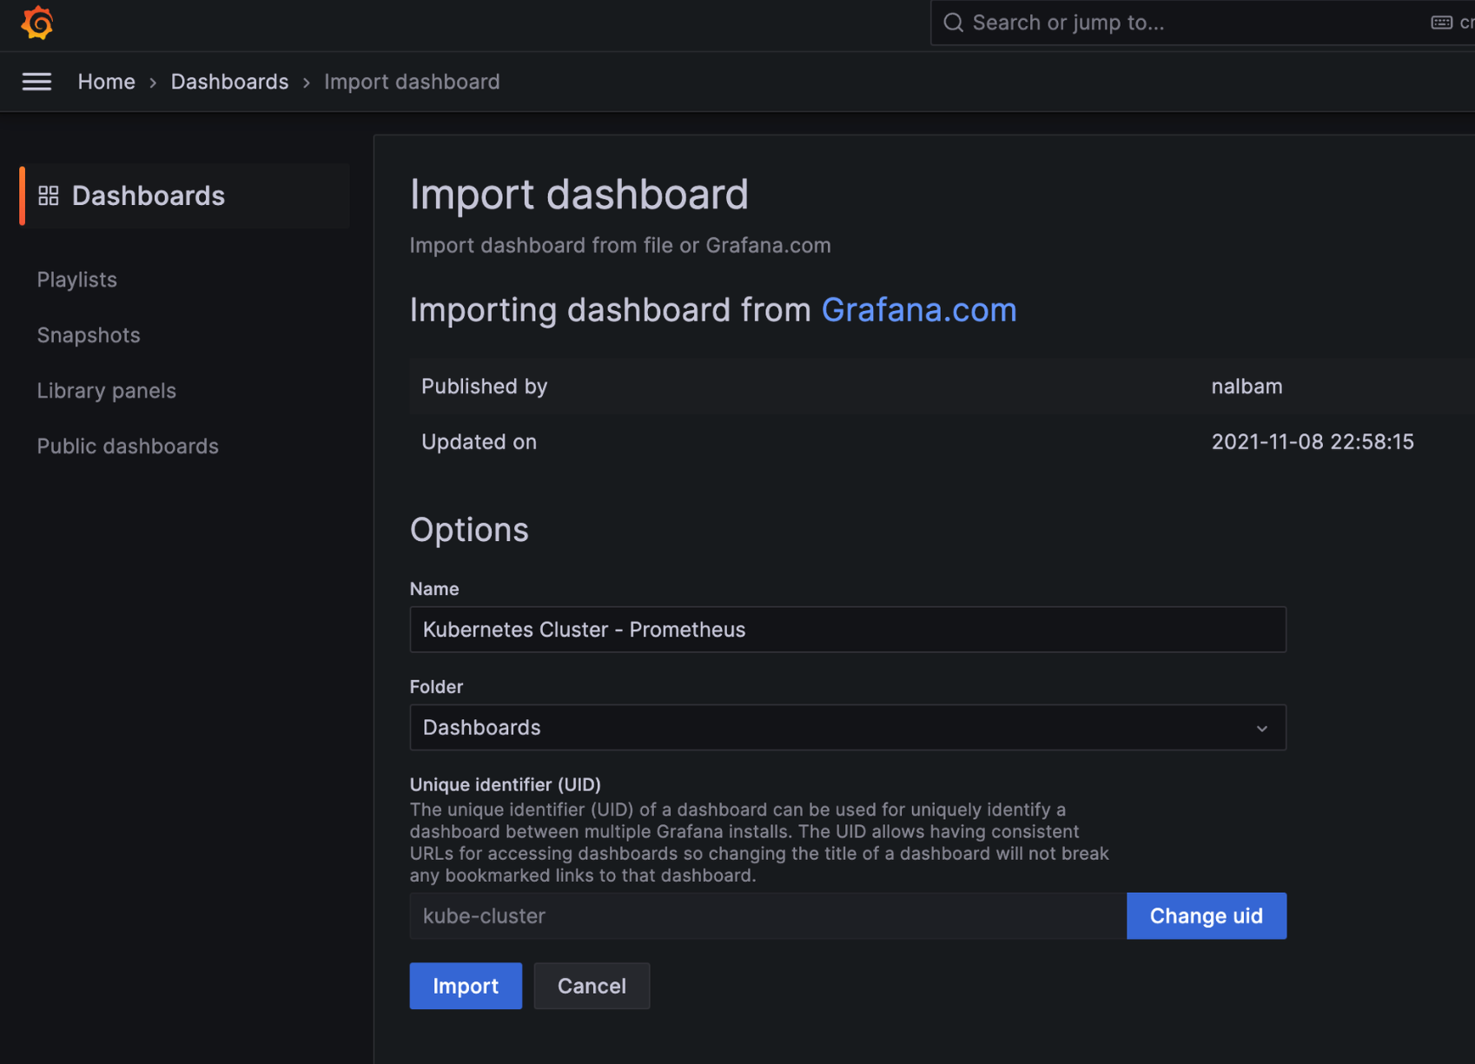Click the Import dashboard page heading
1475x1064 pixels.
579,194
